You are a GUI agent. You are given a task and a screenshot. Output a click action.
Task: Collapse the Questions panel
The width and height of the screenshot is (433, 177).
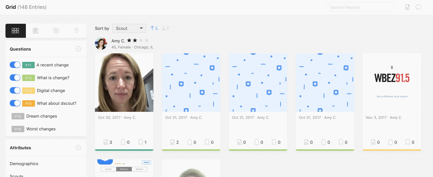[78, 49]
